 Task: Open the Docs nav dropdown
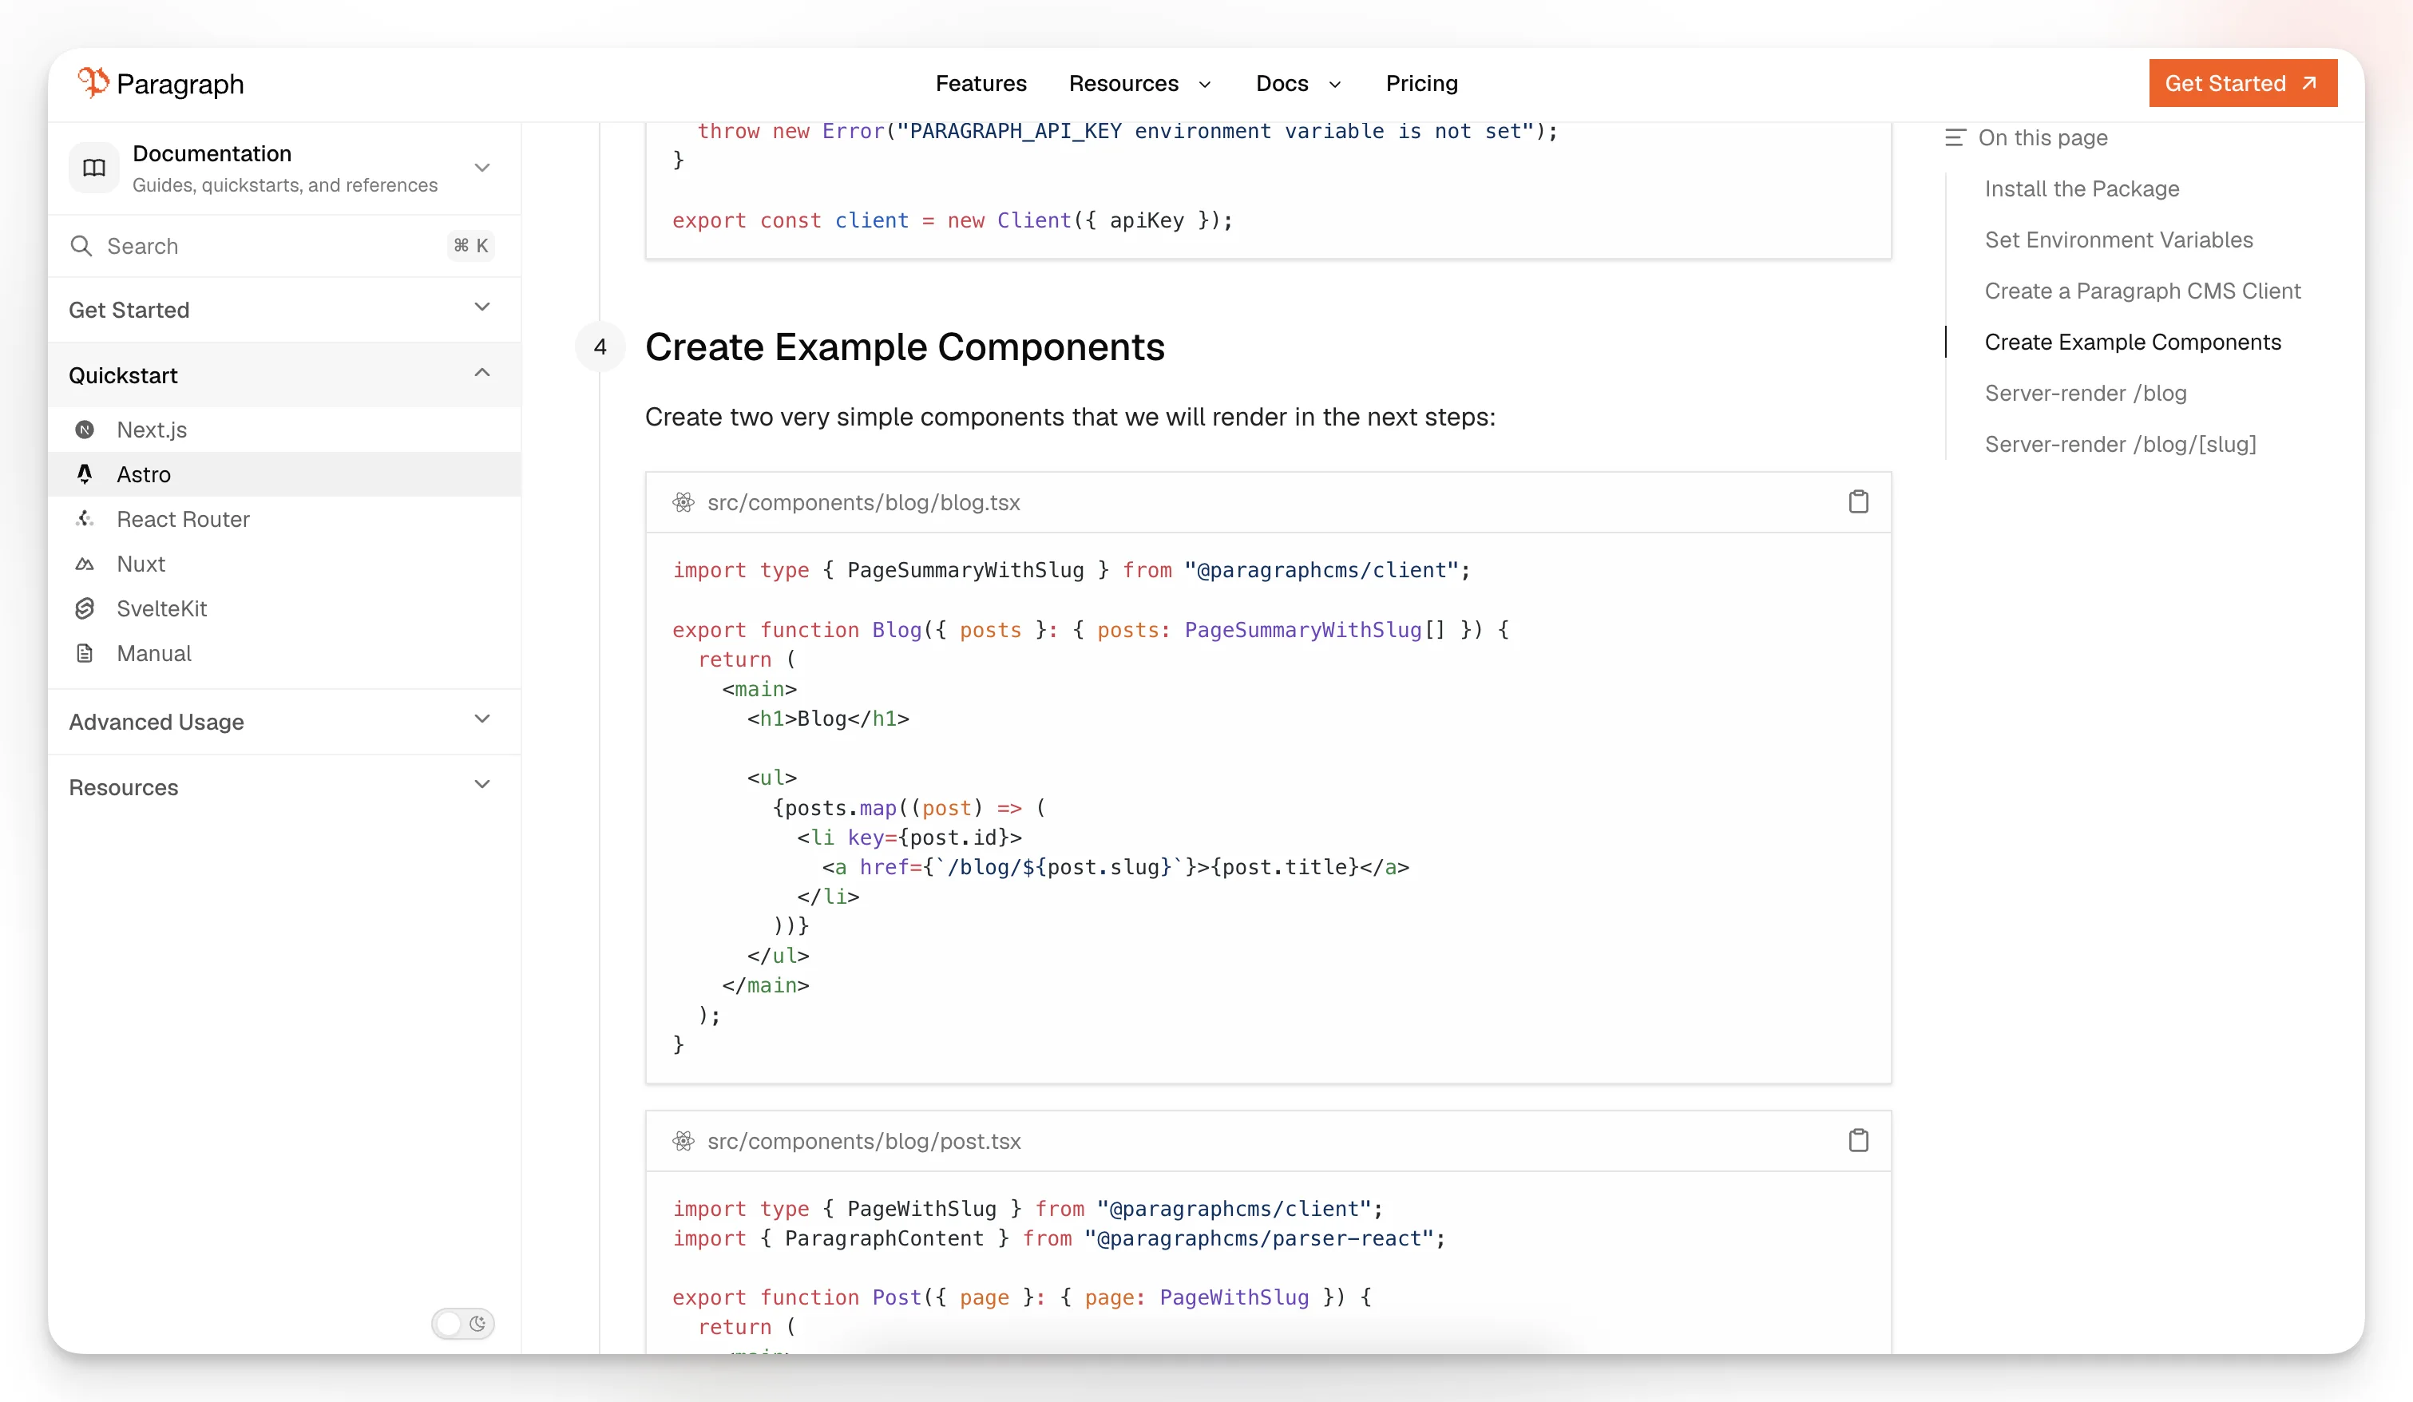pyautogui.click(x=1298, y=83)
